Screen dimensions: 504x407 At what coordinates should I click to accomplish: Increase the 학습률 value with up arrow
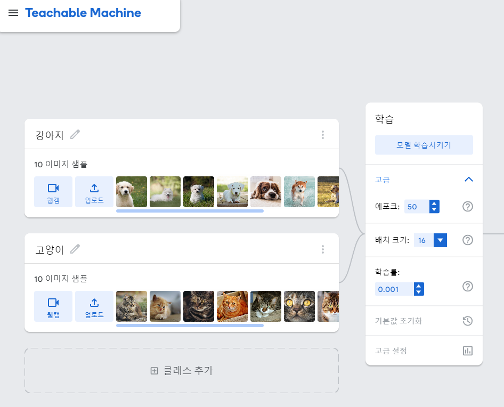(x=419, y=286)
